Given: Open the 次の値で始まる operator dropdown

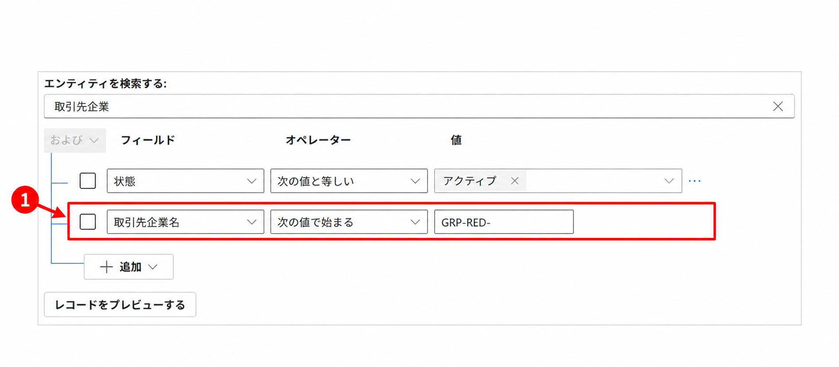Looking at the screenshot, I should point(349,222).
